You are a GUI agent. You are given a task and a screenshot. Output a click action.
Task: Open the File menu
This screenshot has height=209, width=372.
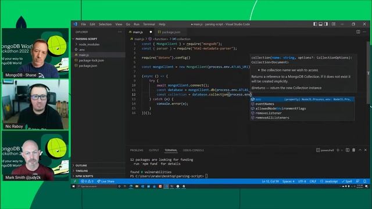click(x=84, y=24)
